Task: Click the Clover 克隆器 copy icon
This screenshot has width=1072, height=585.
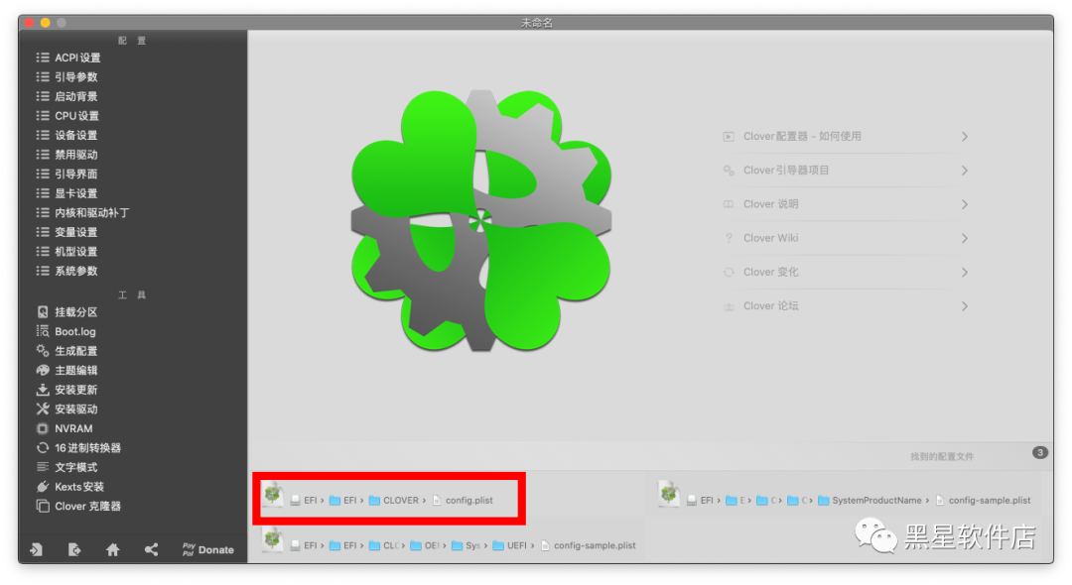Action: coord(43,506)
